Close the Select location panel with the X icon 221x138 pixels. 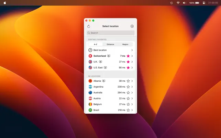pos(132,26)
